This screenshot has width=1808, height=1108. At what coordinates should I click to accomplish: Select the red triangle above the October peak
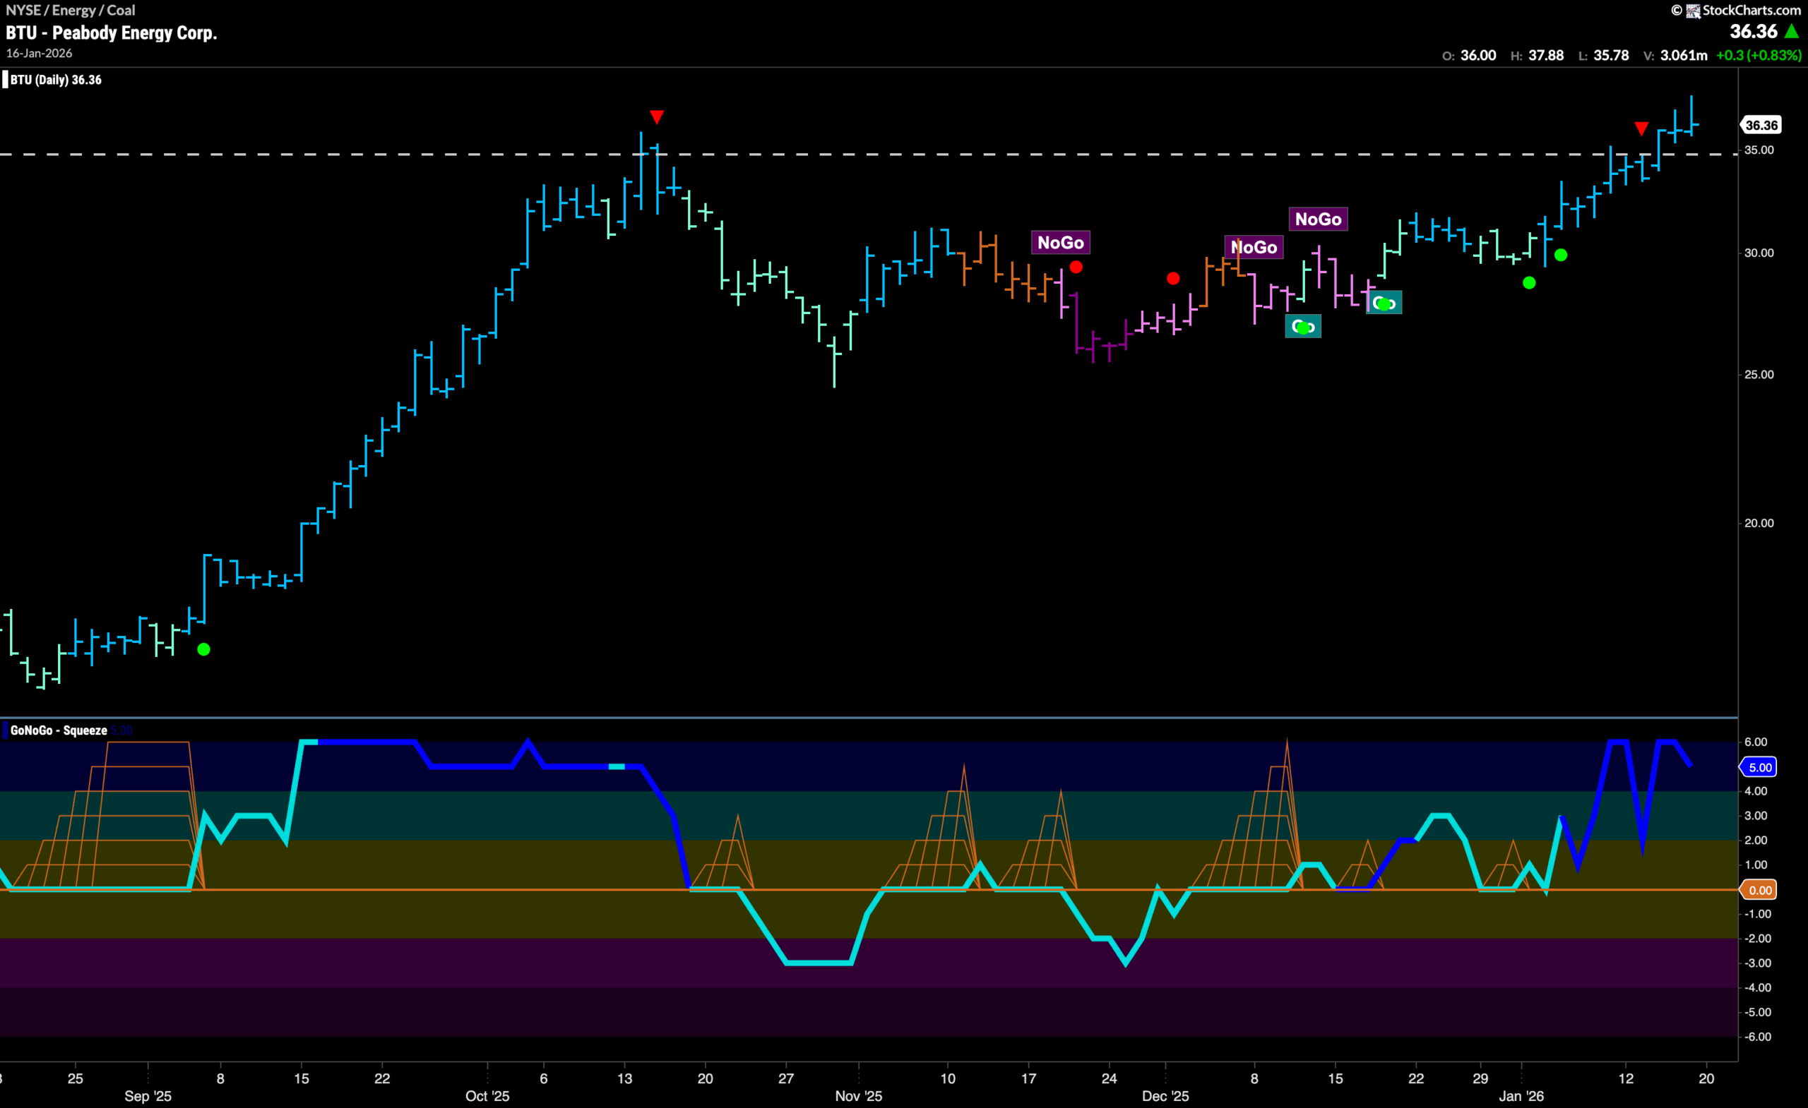[657, 117]
